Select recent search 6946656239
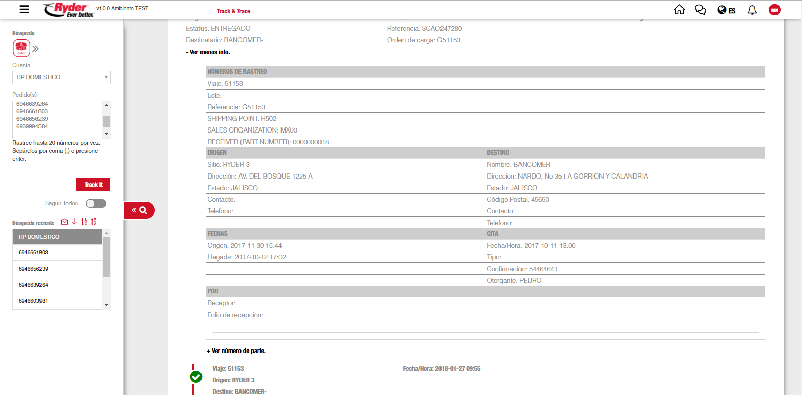This screenshot has height=395, width=802. [x=33, y=269]
